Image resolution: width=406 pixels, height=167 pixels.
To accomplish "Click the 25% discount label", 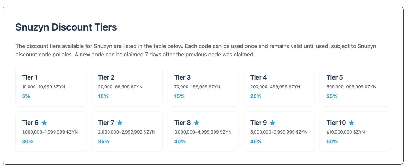I will coord(332,96).
